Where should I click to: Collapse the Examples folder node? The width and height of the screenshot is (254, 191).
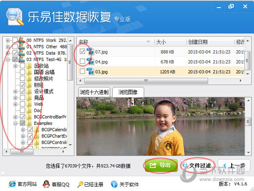(15, 123)
